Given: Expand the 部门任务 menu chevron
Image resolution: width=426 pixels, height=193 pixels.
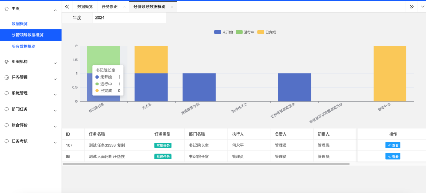Looking at the screenshot, I should point(55,111).
